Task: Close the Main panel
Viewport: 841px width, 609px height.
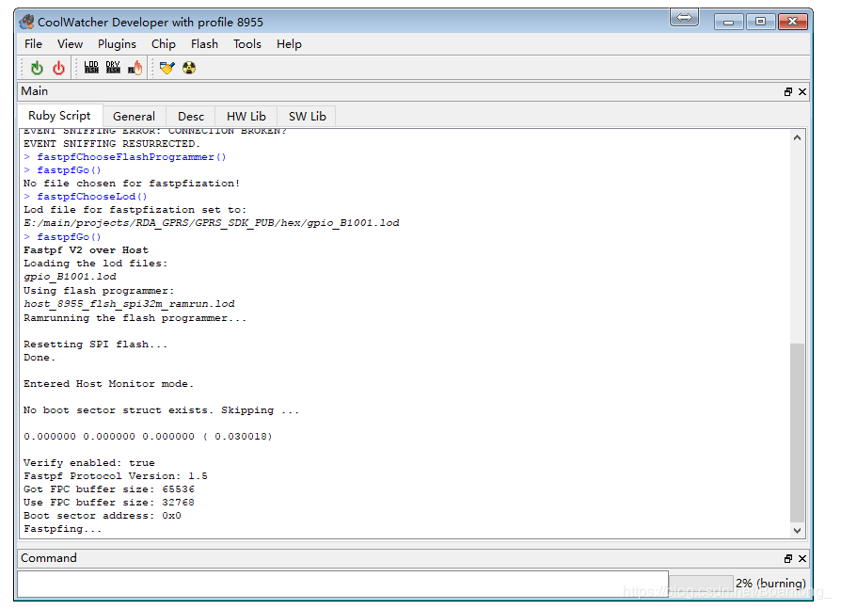Action: point(802,91)
